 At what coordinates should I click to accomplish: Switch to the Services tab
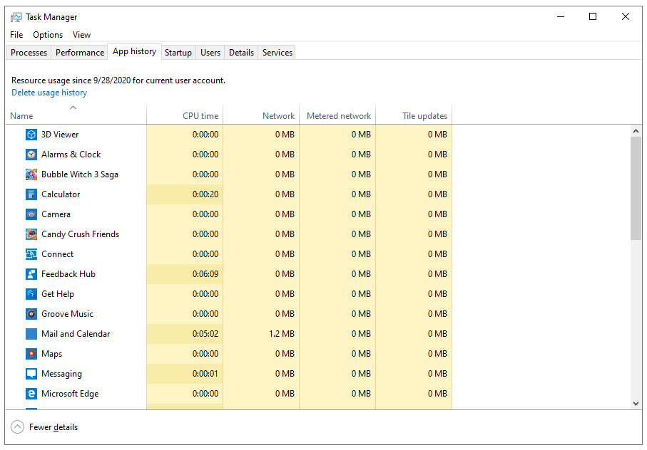click(x=277, y=53)
